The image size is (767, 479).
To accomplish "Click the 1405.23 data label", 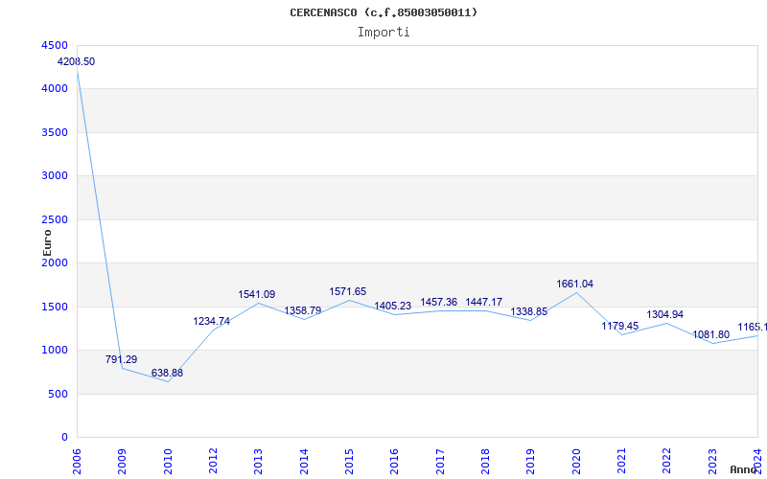I will tap(393, 307).
